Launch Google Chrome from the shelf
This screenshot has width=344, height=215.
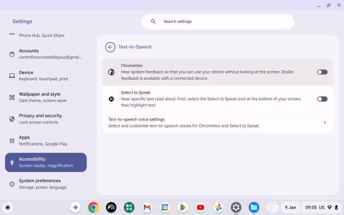[x=93, y=208]
